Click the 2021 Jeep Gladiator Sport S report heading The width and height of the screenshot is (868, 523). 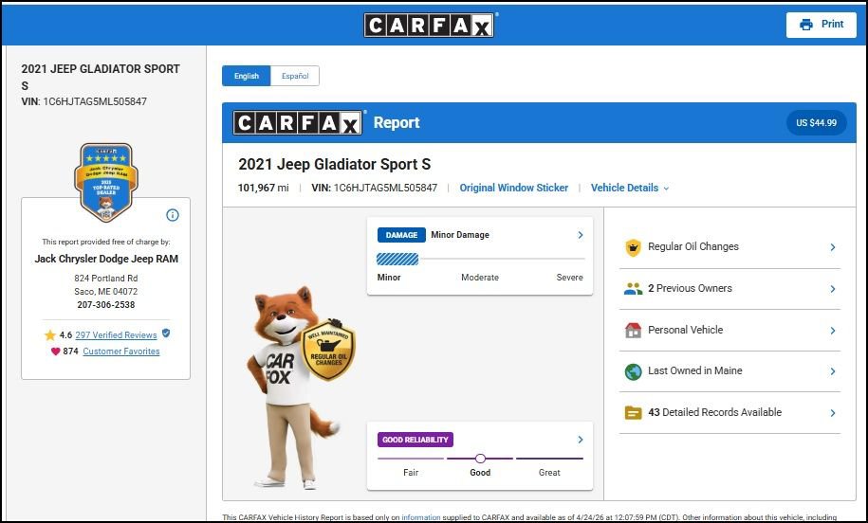(334, 164)
